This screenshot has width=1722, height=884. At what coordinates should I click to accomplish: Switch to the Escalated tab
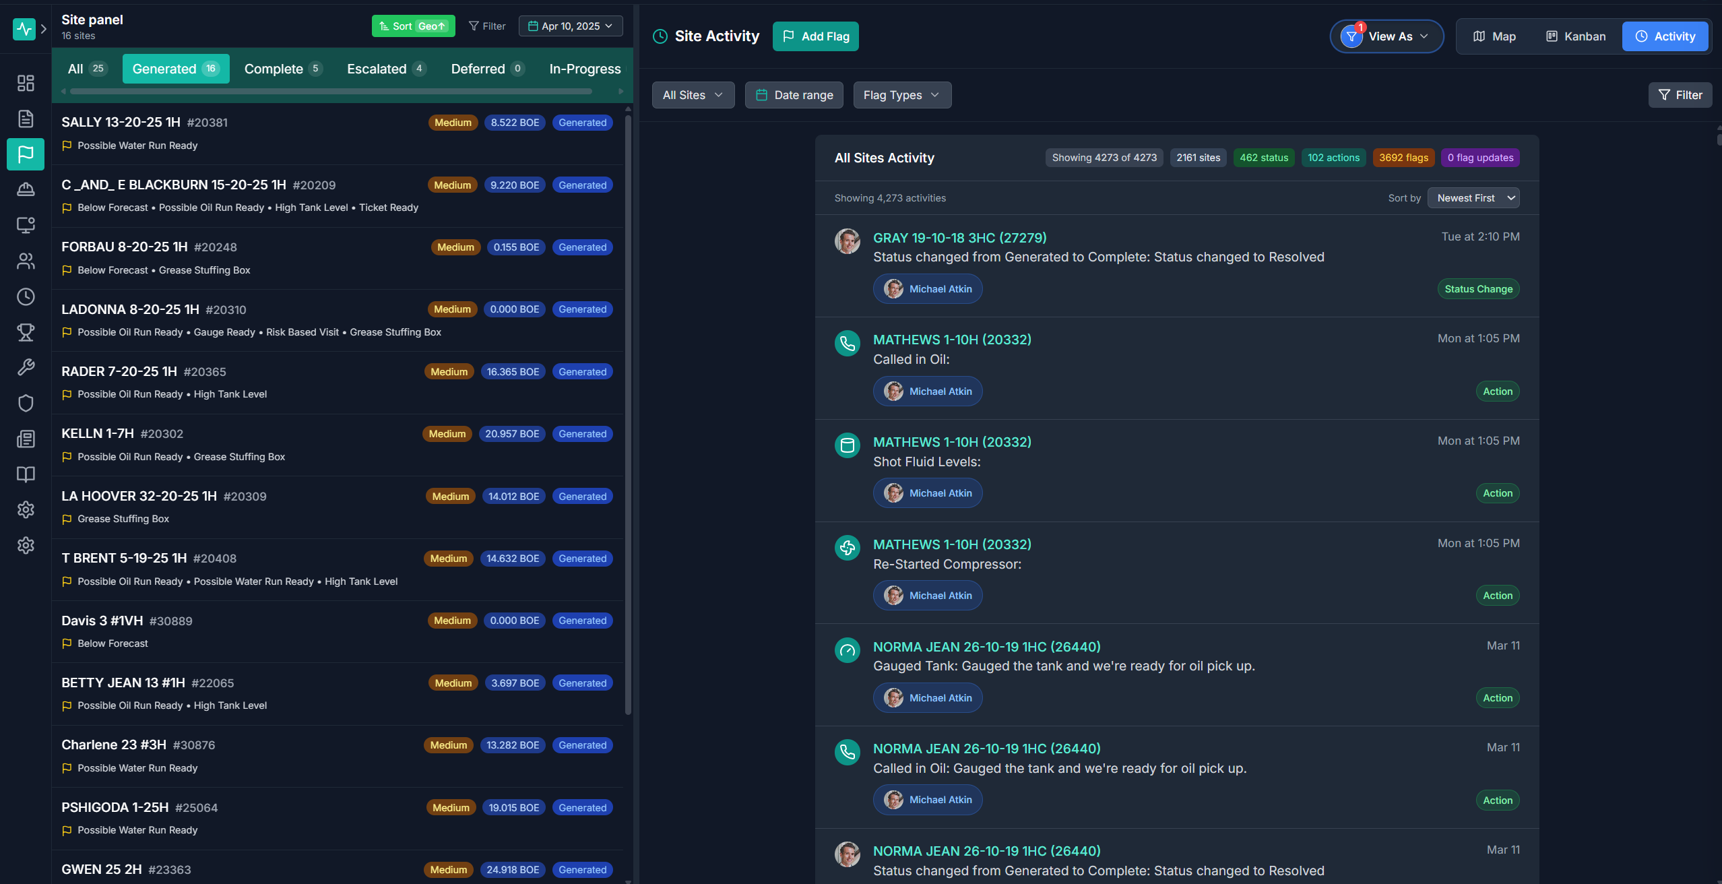pyautogui.click(x=385, y=68)
